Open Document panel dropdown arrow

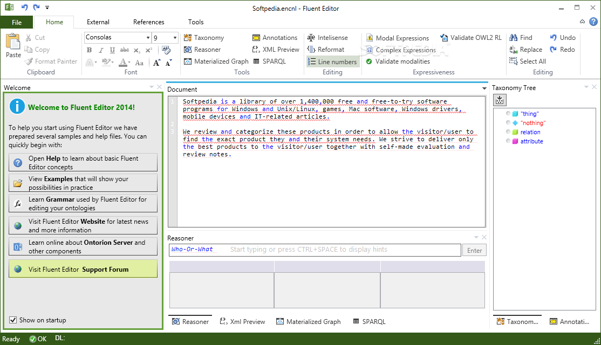click(484, 88)
